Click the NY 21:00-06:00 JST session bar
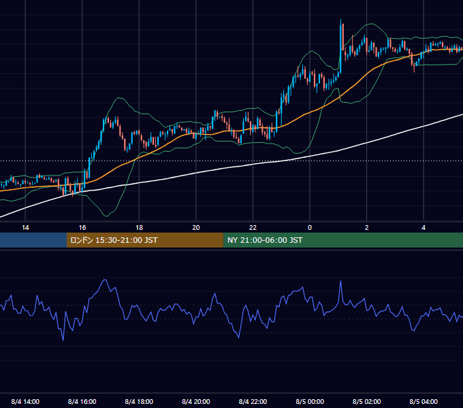 coord(342,240)
